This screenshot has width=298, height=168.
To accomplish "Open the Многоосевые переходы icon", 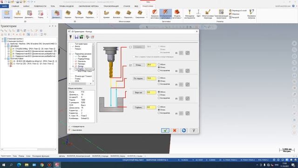I will [x=208, y=14].
